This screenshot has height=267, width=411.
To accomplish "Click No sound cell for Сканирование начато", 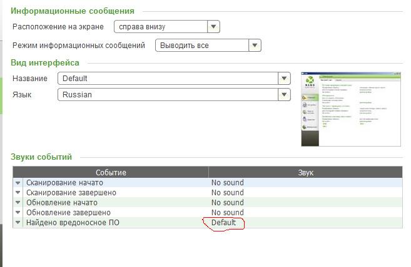I will click(228, 183).
